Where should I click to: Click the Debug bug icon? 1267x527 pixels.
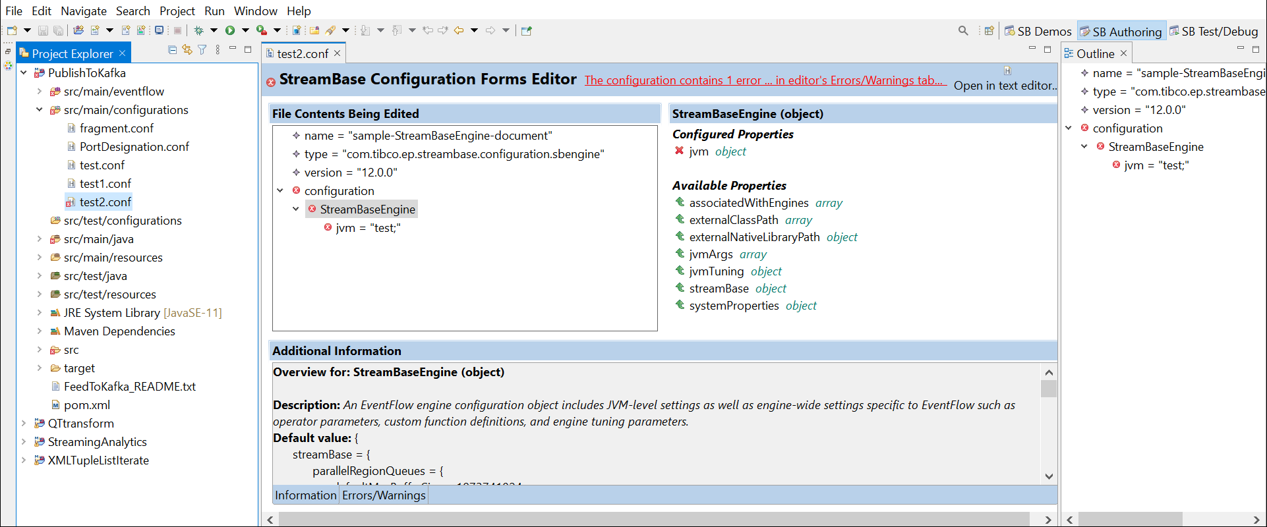198,30
